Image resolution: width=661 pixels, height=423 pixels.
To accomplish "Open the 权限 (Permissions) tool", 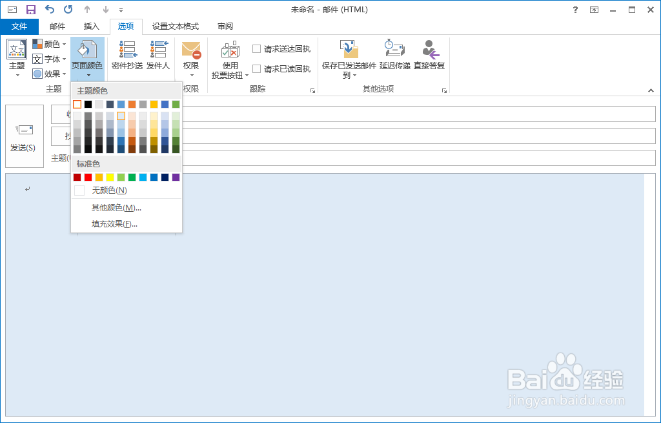I will [190, 56].
